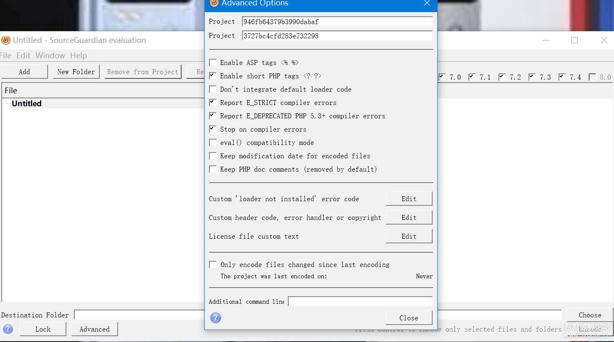Open the File menu

point(5,55)
